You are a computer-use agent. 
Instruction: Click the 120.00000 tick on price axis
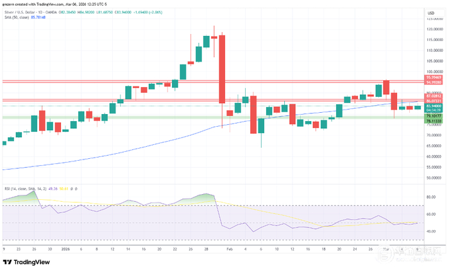point(435,29)
